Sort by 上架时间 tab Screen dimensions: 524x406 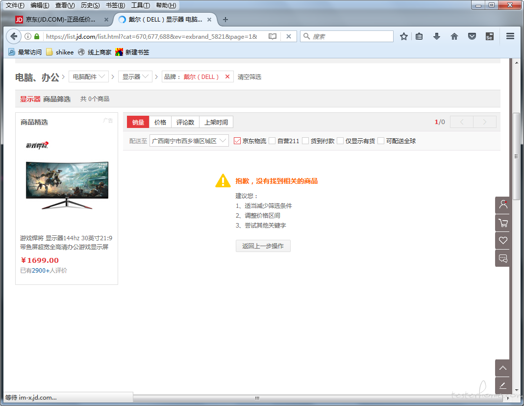click(x=216, y=122)
